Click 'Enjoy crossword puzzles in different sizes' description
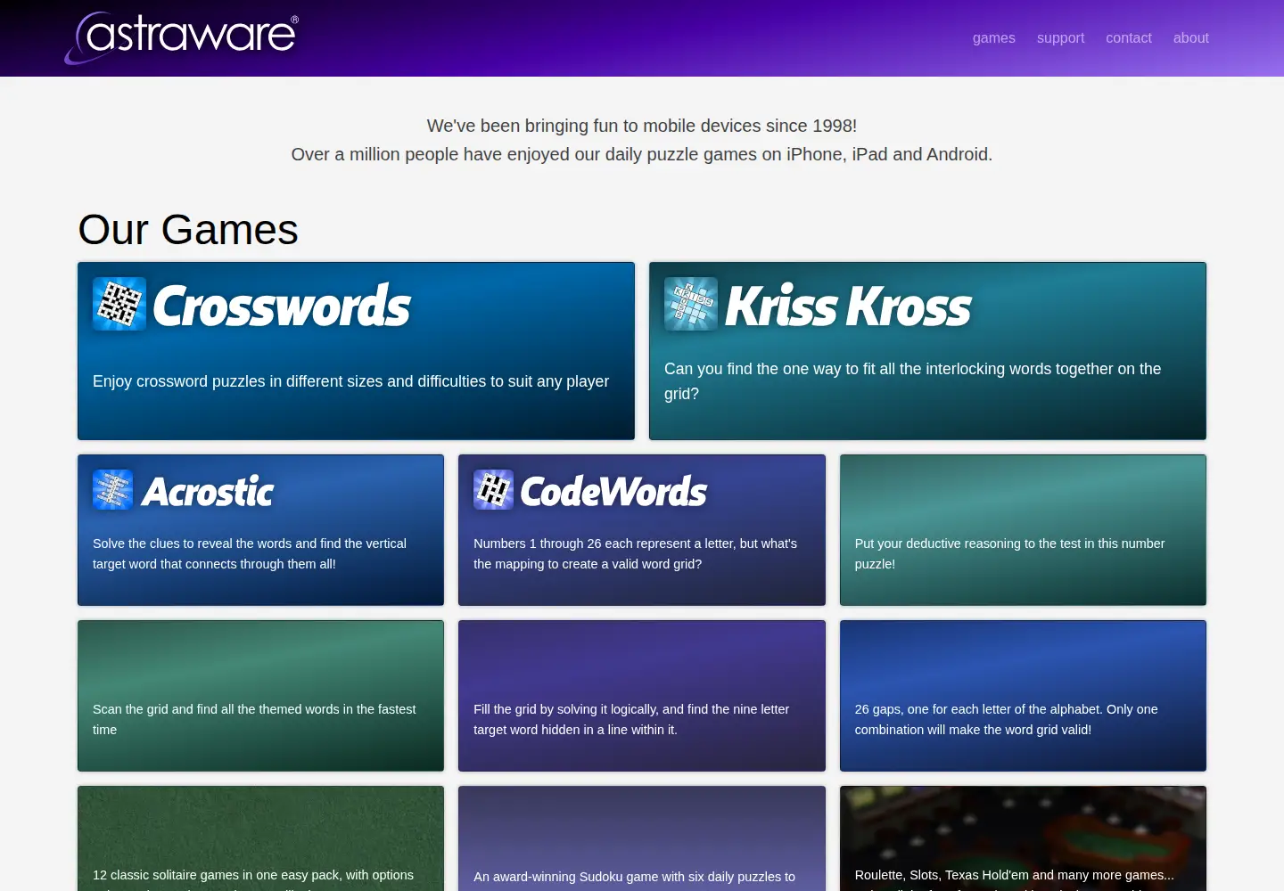 tap(350, 381)
